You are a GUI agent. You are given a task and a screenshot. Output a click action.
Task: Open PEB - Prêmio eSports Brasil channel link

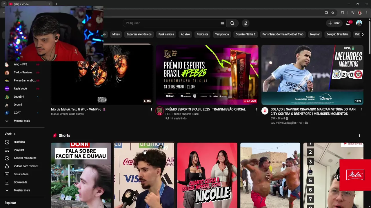(182, 114)
